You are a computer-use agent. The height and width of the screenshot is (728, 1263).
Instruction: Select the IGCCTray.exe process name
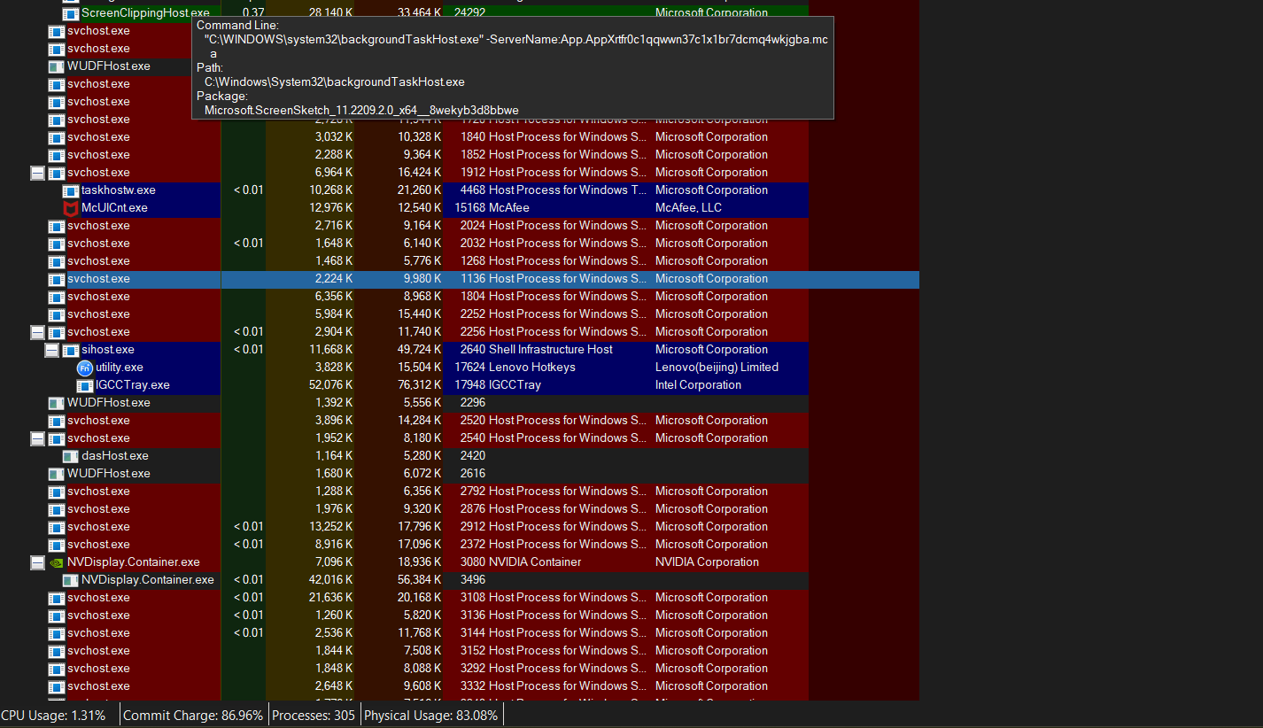pyautogui.click(x=133, y=385)
